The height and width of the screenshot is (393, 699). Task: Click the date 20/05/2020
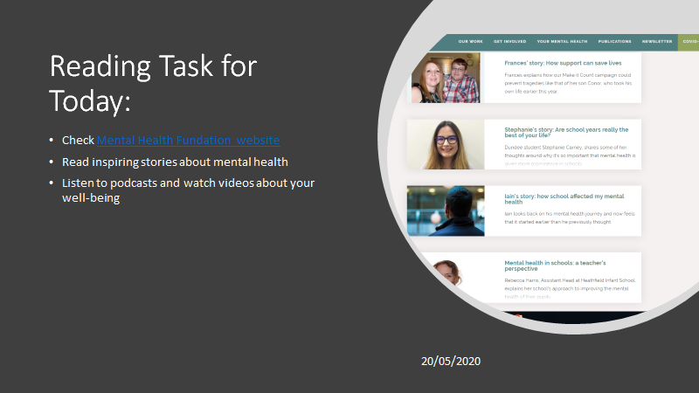(x=451, y=361)
